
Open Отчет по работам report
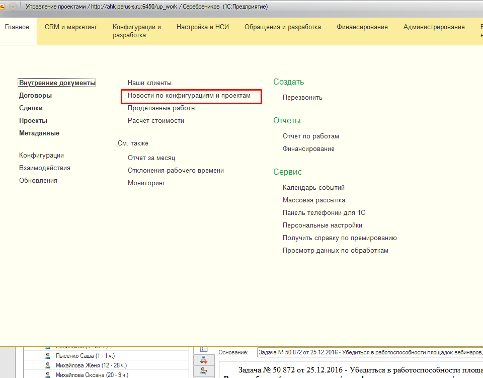310,136
